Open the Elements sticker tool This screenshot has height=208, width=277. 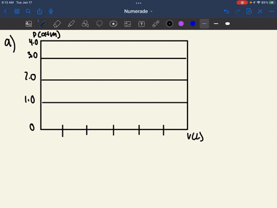click(x=113, y=24)
